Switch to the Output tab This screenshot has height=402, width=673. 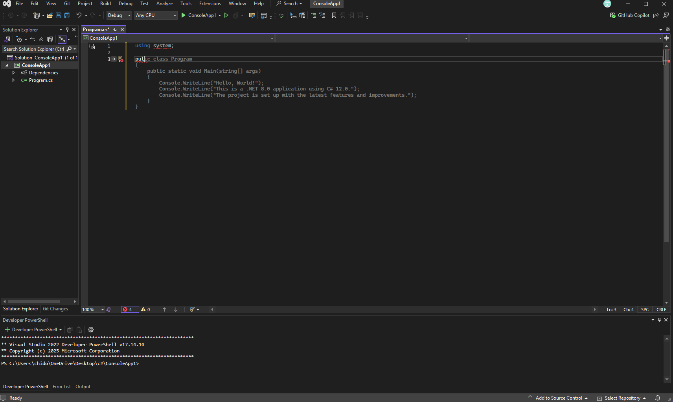(83, 387)
